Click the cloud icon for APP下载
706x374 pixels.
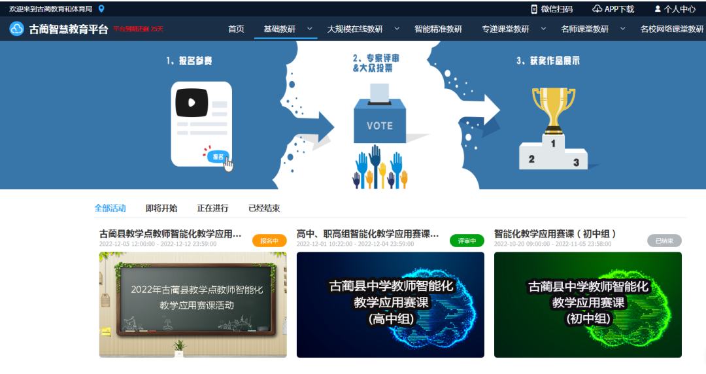(x=597, y=9)
